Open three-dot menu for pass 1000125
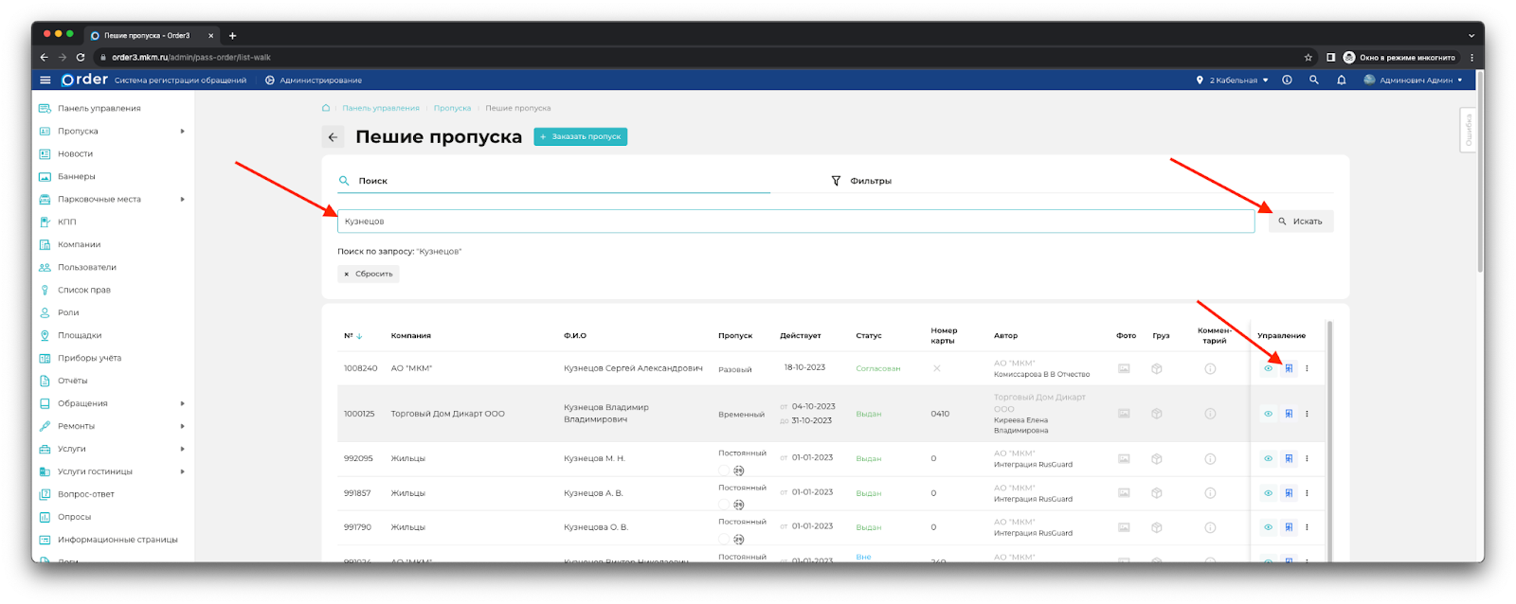This screenshot has width=1516, height=604. (1307, 414)
